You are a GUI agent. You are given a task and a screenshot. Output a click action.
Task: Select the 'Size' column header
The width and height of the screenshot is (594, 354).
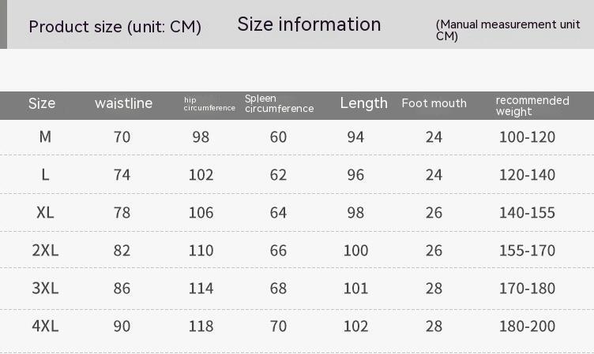coord(42,103)
